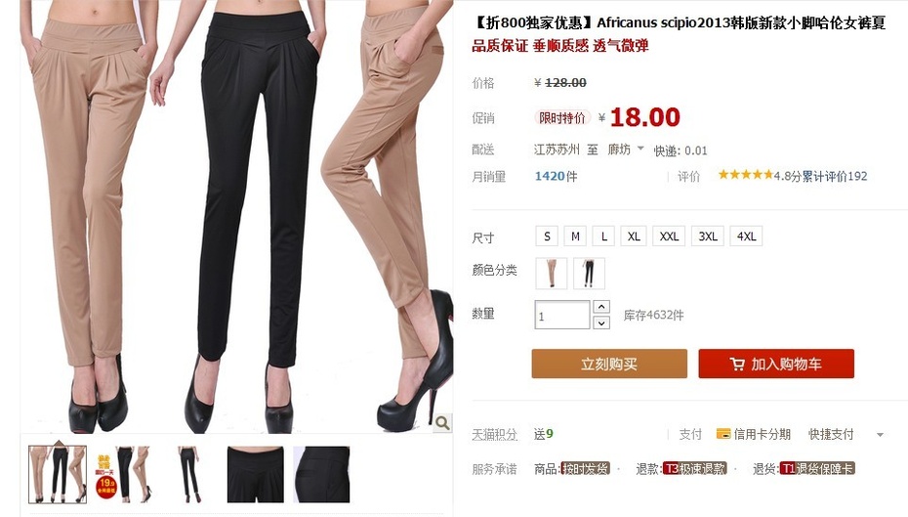The height and width of the screenshot is (517, 908).
Task: Click the 立刻购买 button
Action: 609,364
